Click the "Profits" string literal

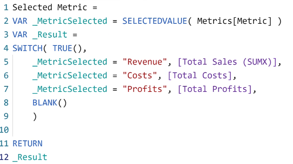tap(145, 89)
